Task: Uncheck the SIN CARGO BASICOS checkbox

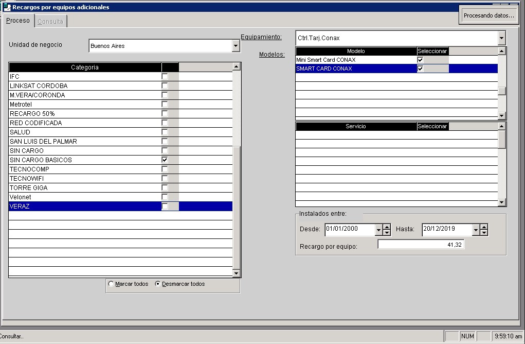Action: [165, 160]
